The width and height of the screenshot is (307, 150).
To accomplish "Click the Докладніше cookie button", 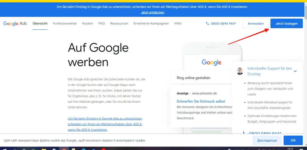I will pyautogui.click(x=267, y=140).
